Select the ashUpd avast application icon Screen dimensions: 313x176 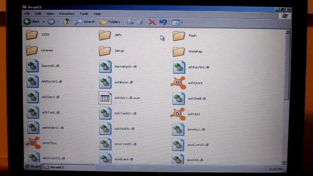(x=178, y=114)
